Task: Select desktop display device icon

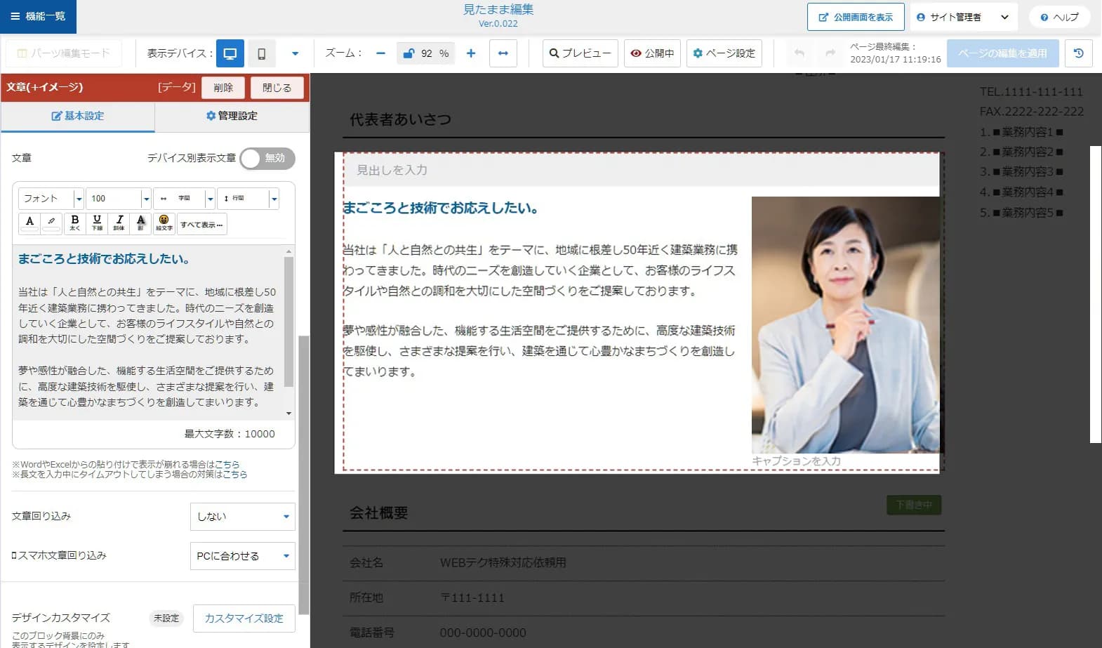Action: (x=230, y=53)
